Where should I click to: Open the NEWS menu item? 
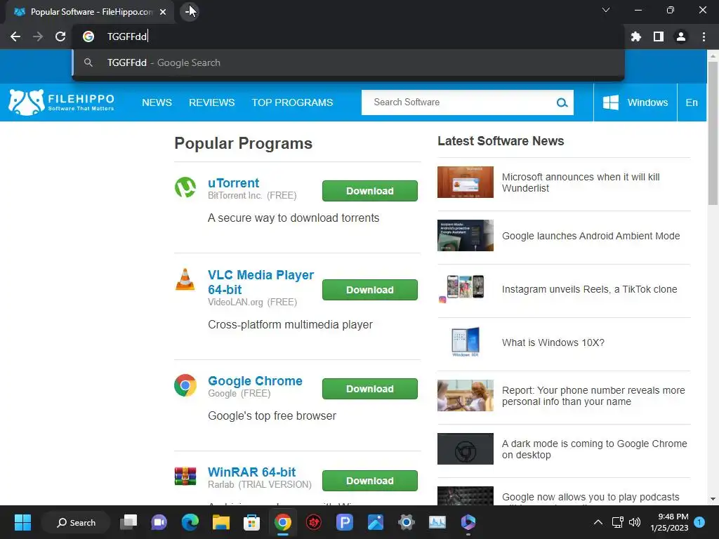[157, 102]
